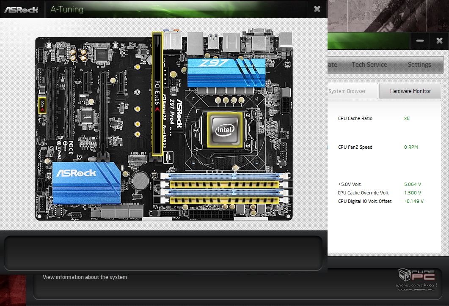The height and width of the screenshot is (306, 449).
Task: Click the CPU Fan2 Speed label
Action: pos(355,147)
